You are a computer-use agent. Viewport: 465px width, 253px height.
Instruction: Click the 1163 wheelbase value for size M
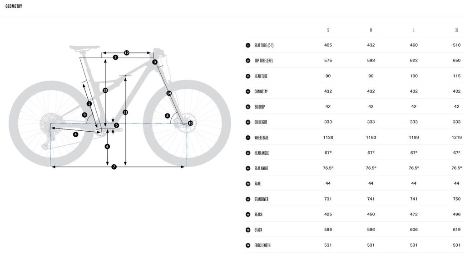tap(371, 138)
